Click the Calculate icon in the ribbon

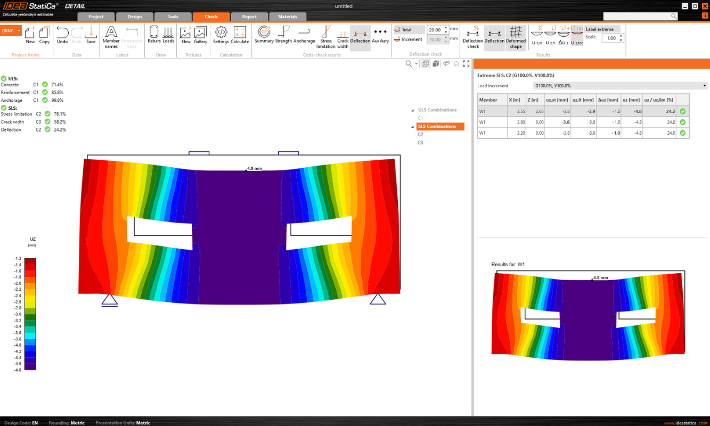coord(240,35)
